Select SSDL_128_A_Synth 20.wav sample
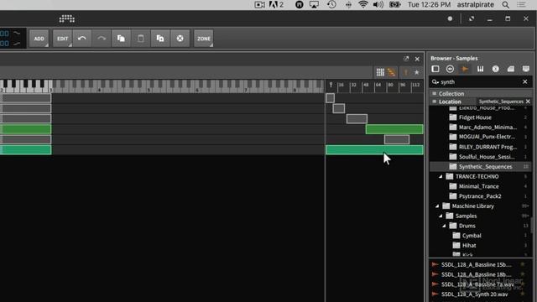Image resolution: width=537 pixels, height=302 pixels. 476,294
